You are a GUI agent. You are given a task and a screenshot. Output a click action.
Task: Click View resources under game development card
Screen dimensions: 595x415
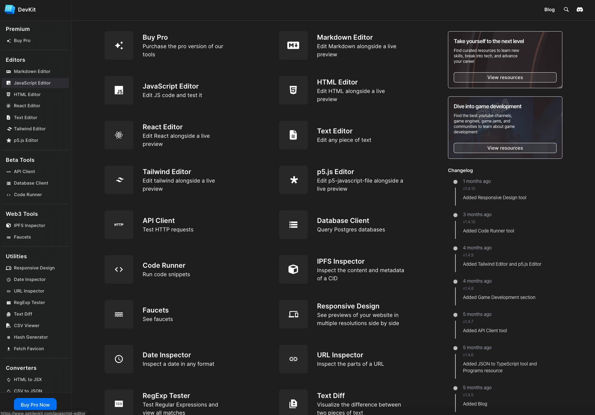point(505,148)
